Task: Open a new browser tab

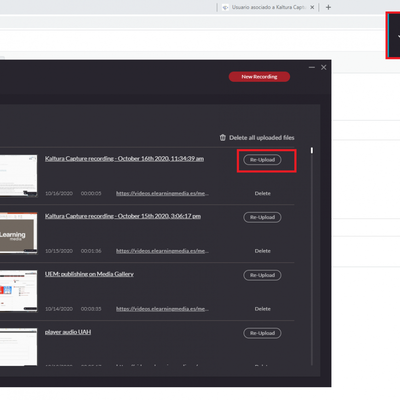Action: click(x=328, y=7)
